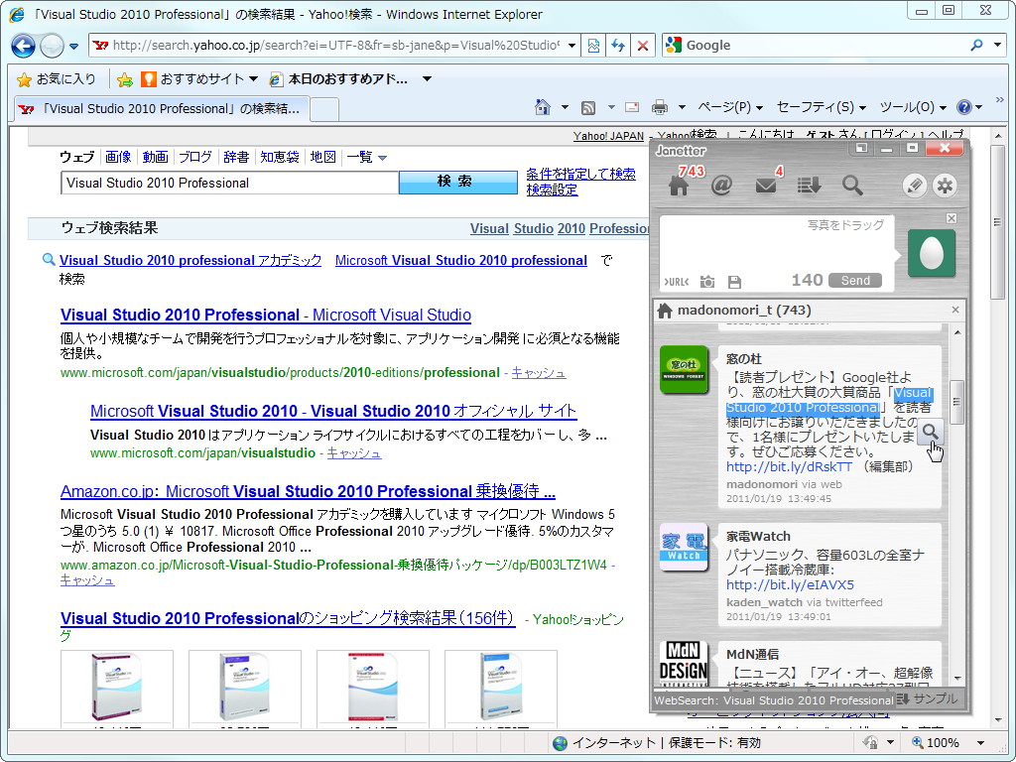Image resolution: width=1016 pixels, height=762 pixels.
Task: Click the Send button in Janetter
Action: 854,281
